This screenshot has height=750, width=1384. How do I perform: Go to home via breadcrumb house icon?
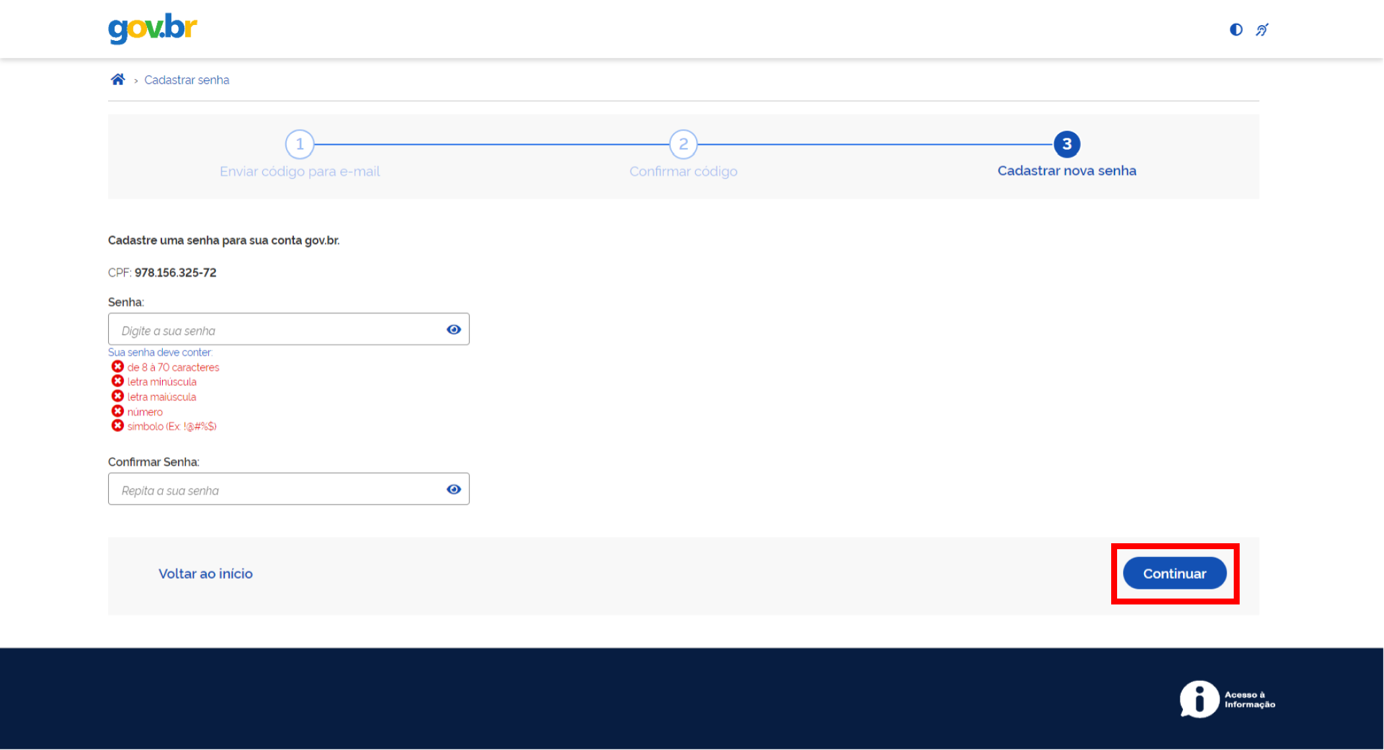click(118, 80)
